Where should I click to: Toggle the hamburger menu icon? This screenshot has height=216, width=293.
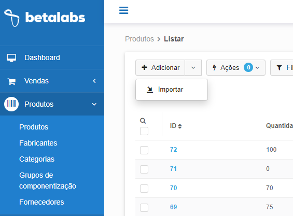coord(124,10)
